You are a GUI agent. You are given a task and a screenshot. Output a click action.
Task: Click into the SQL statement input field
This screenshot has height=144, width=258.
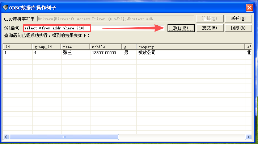(x=94, y=28)
